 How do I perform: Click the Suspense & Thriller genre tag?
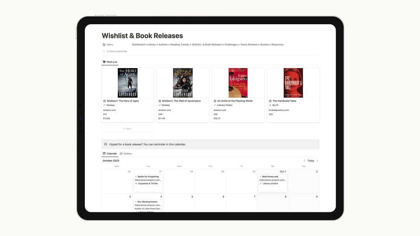[x=148, y=183]
